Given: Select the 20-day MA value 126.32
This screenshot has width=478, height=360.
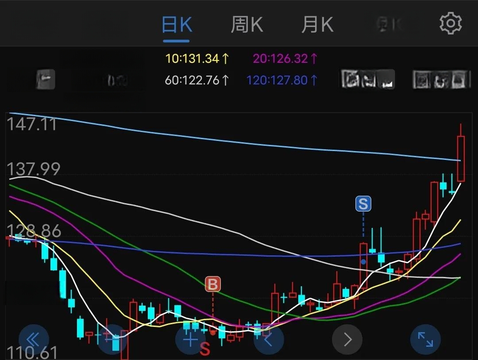Looking at the screenshot, I should tap(285, 58).
